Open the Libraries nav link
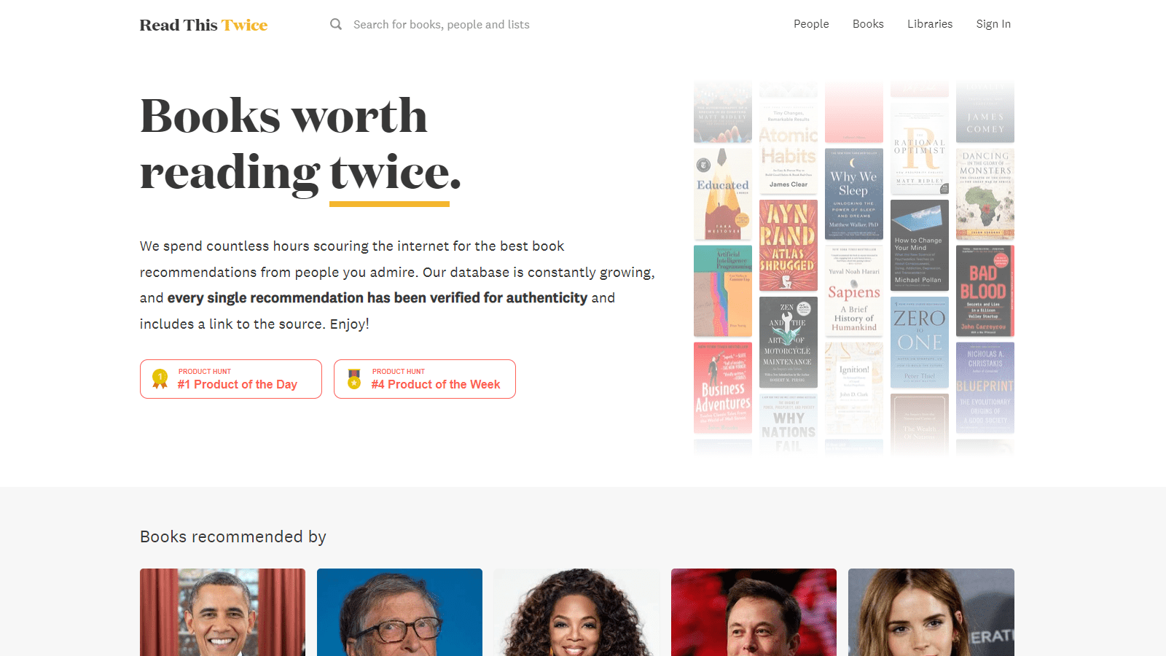Viewport: 1166px width, 656px height. 930,24
